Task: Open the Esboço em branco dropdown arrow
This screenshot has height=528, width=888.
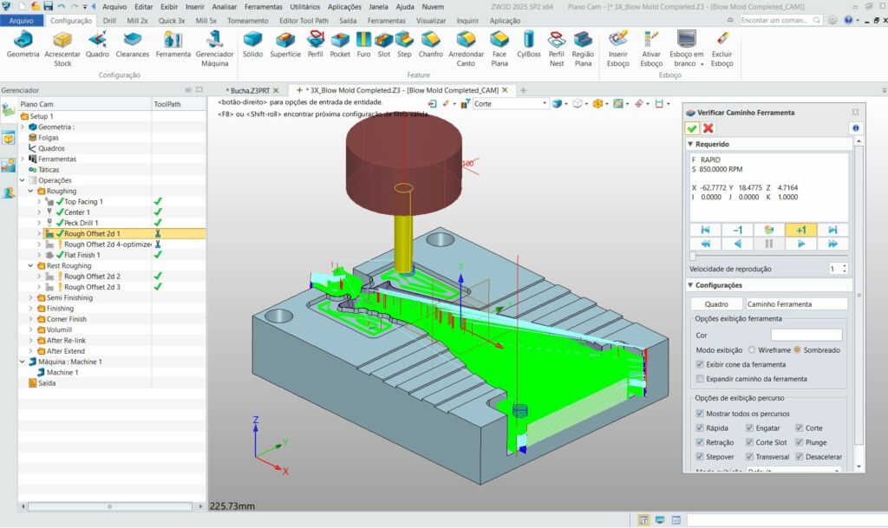Action: pos(702,64)
